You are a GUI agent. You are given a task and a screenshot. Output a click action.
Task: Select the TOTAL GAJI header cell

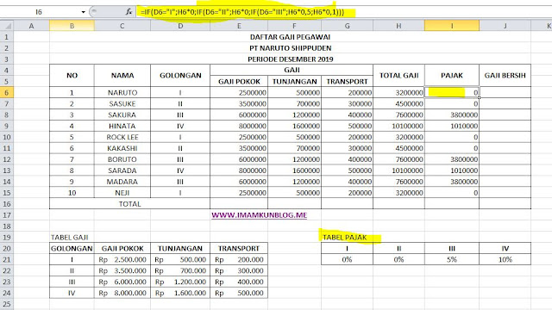pyautogui.click(x=398, y=75)
